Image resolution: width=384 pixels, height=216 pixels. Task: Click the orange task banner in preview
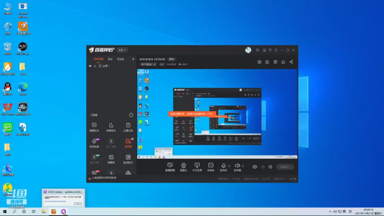tap(192, 114)
